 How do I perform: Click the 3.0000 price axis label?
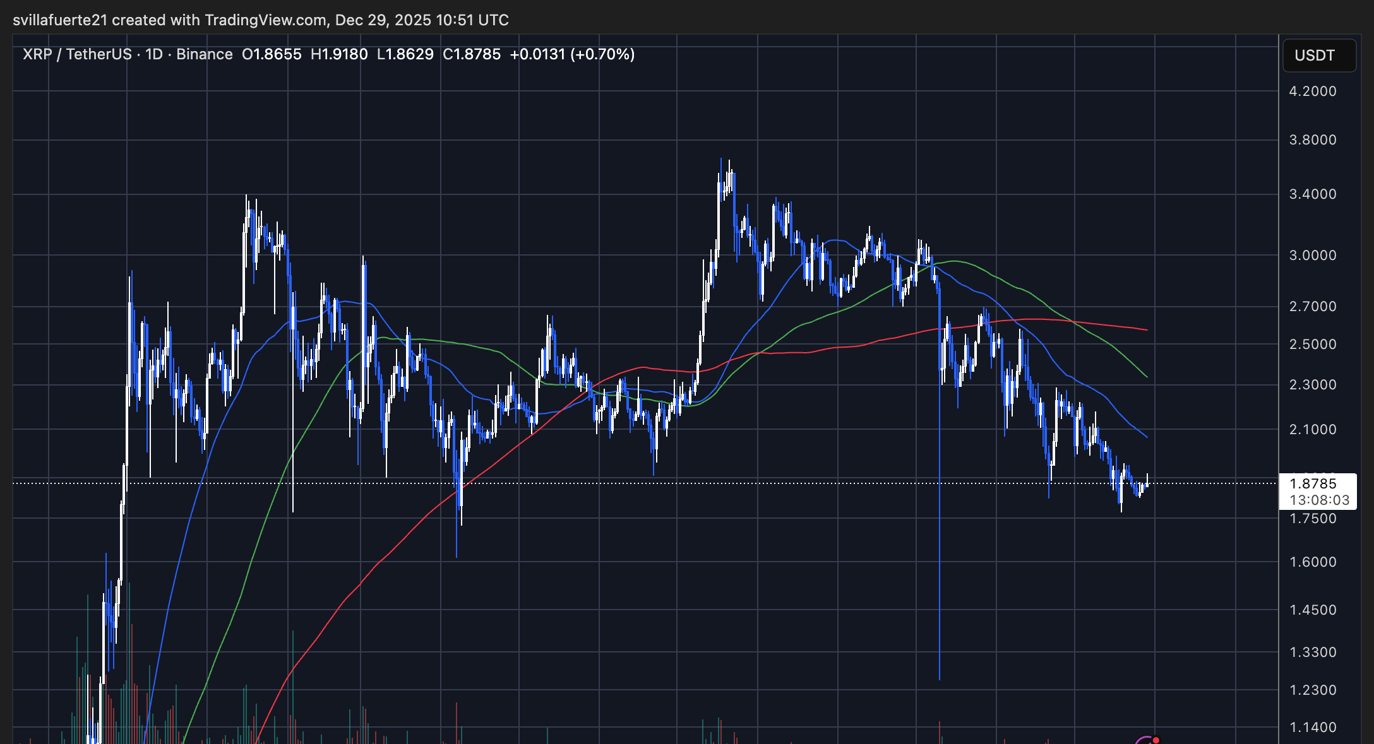click(1313, 256)
